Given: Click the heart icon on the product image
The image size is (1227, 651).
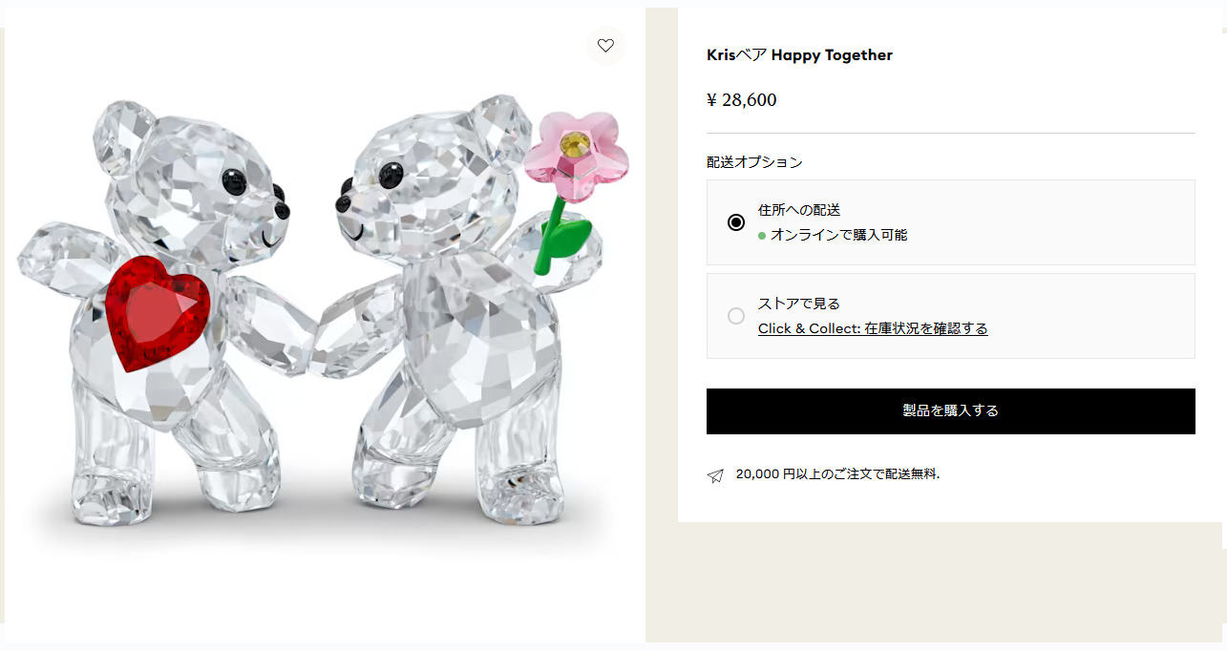Looking at the screenshot, I should tap(605, 45).
